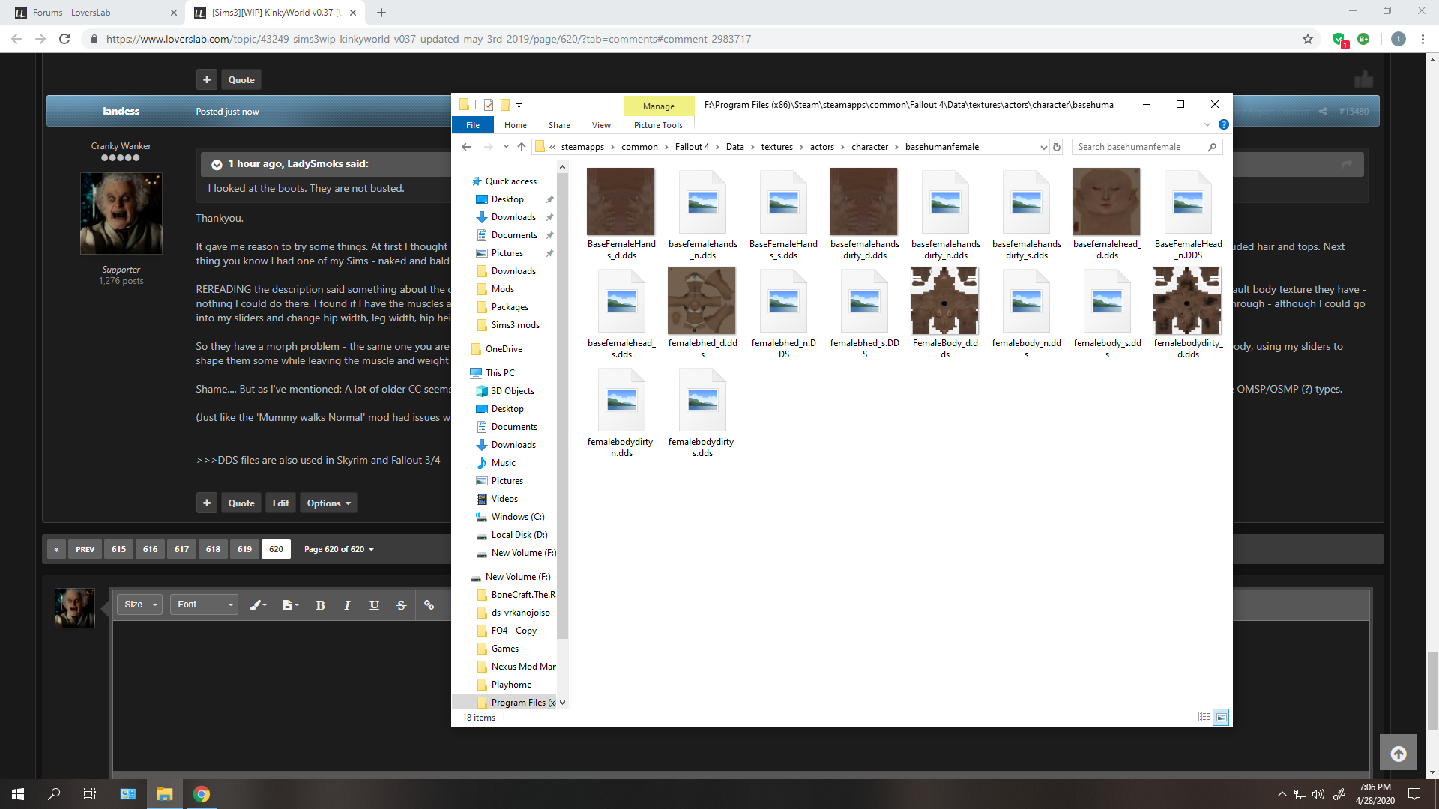Apply strikethrough in the reply editor

point(401,605)
